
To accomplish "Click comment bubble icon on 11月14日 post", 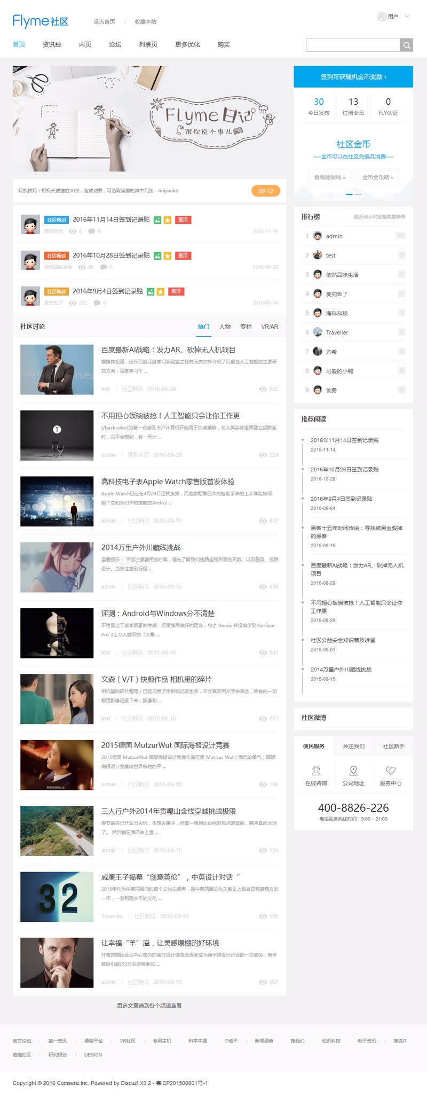I will (91, 231).
